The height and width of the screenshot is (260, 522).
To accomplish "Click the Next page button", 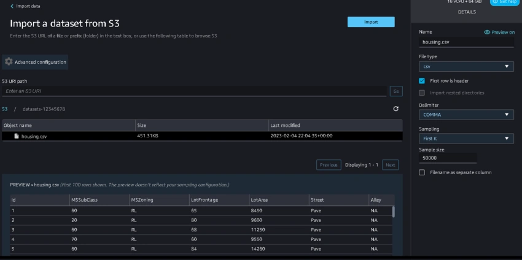I will tap(390, 165).
